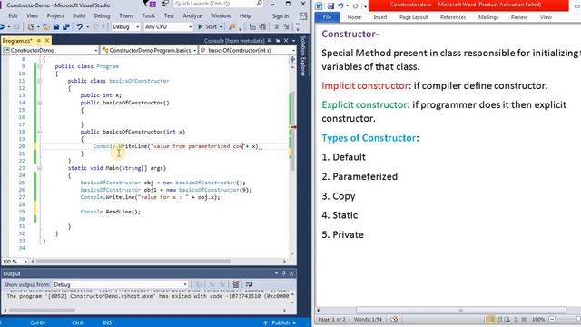Click the File button in Word
Viewport: 581px width, 327px height.
click(x=327, y=17)
